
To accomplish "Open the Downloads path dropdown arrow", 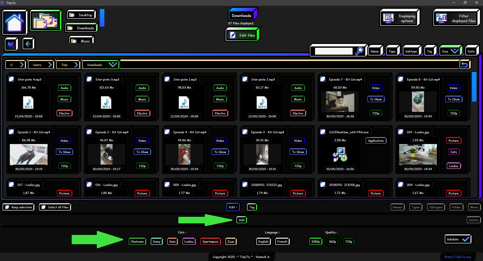I will tap(113, 64).
